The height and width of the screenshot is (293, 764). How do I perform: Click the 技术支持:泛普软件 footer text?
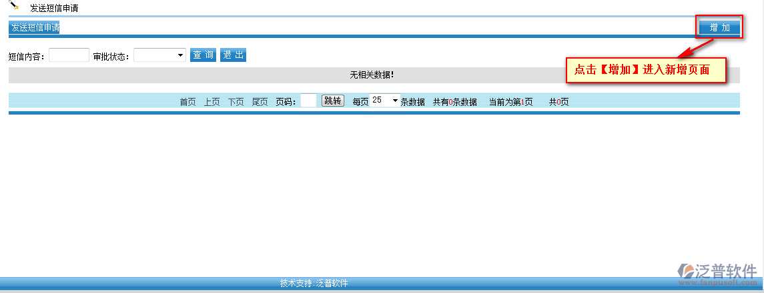click(x=314, y=284)
